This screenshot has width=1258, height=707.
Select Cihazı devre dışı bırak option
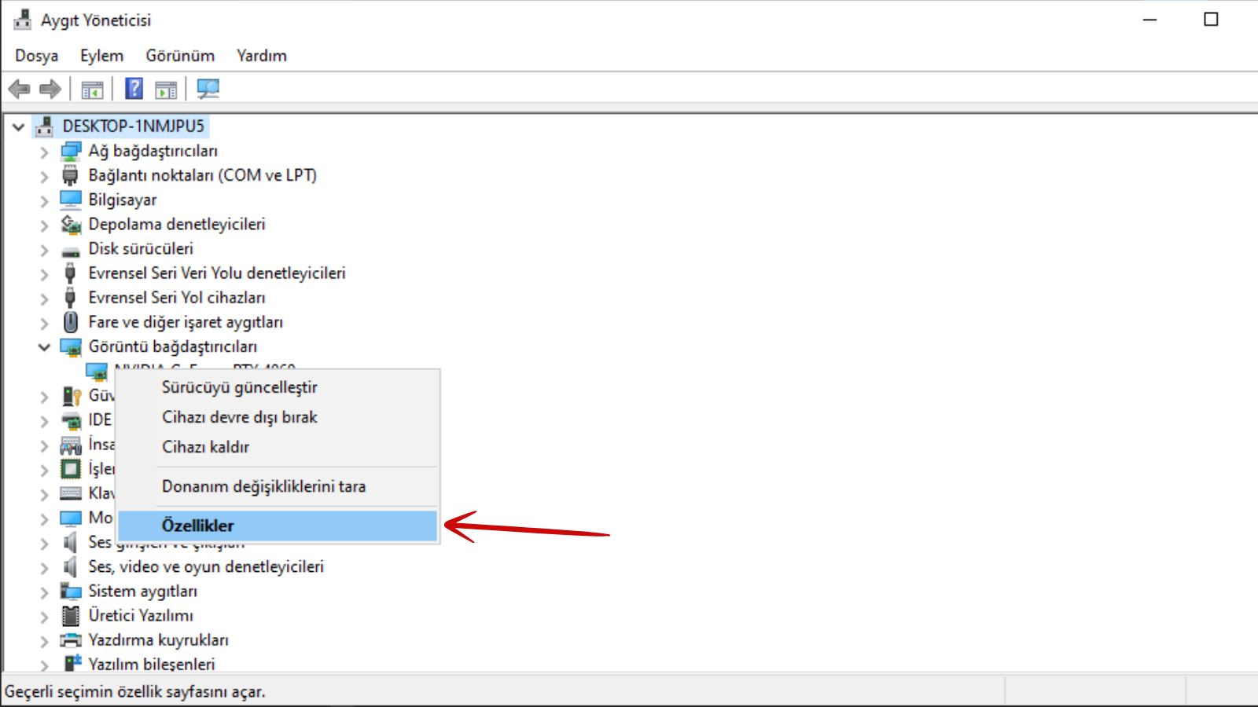click(239, 417)
